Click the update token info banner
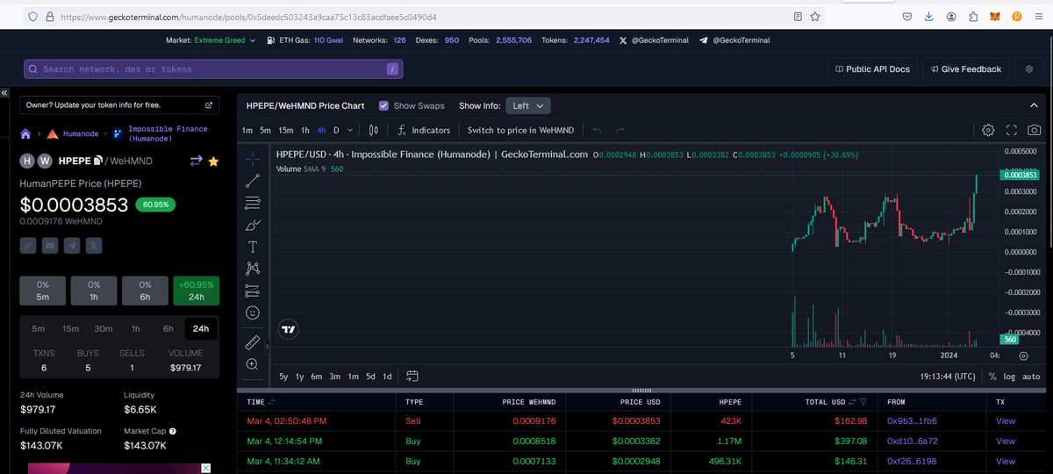This screenshot has height=474, width=1053. click(x=119, y=104)
